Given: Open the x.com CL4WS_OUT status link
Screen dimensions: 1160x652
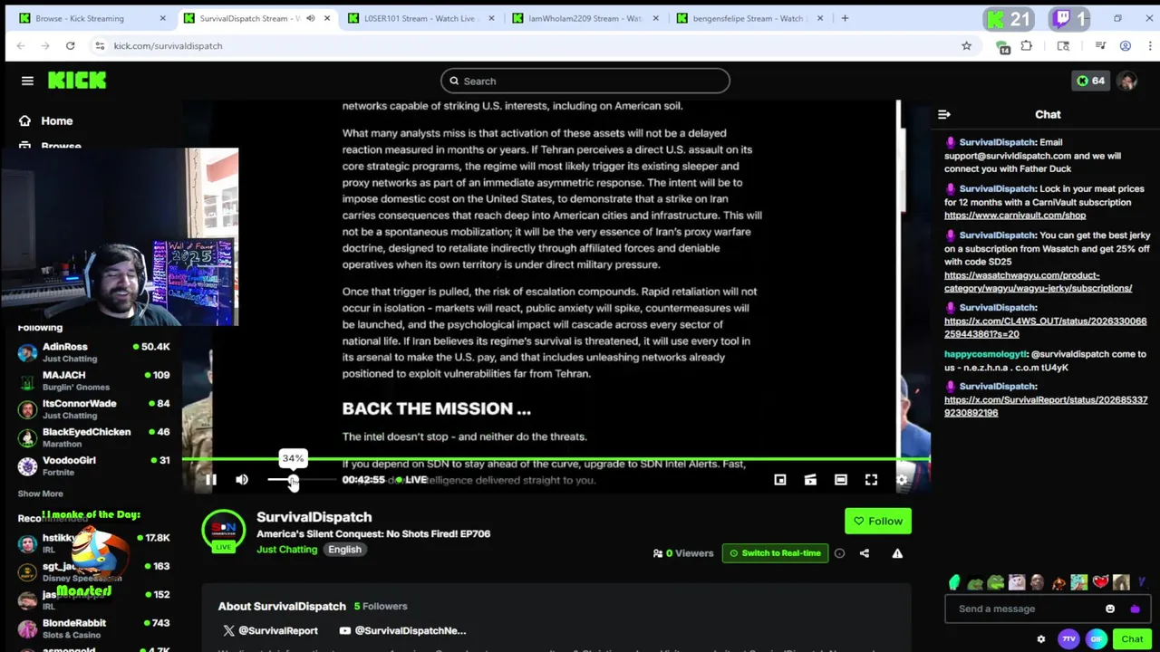Looking at the screenshot, I should pos(1045,327).
